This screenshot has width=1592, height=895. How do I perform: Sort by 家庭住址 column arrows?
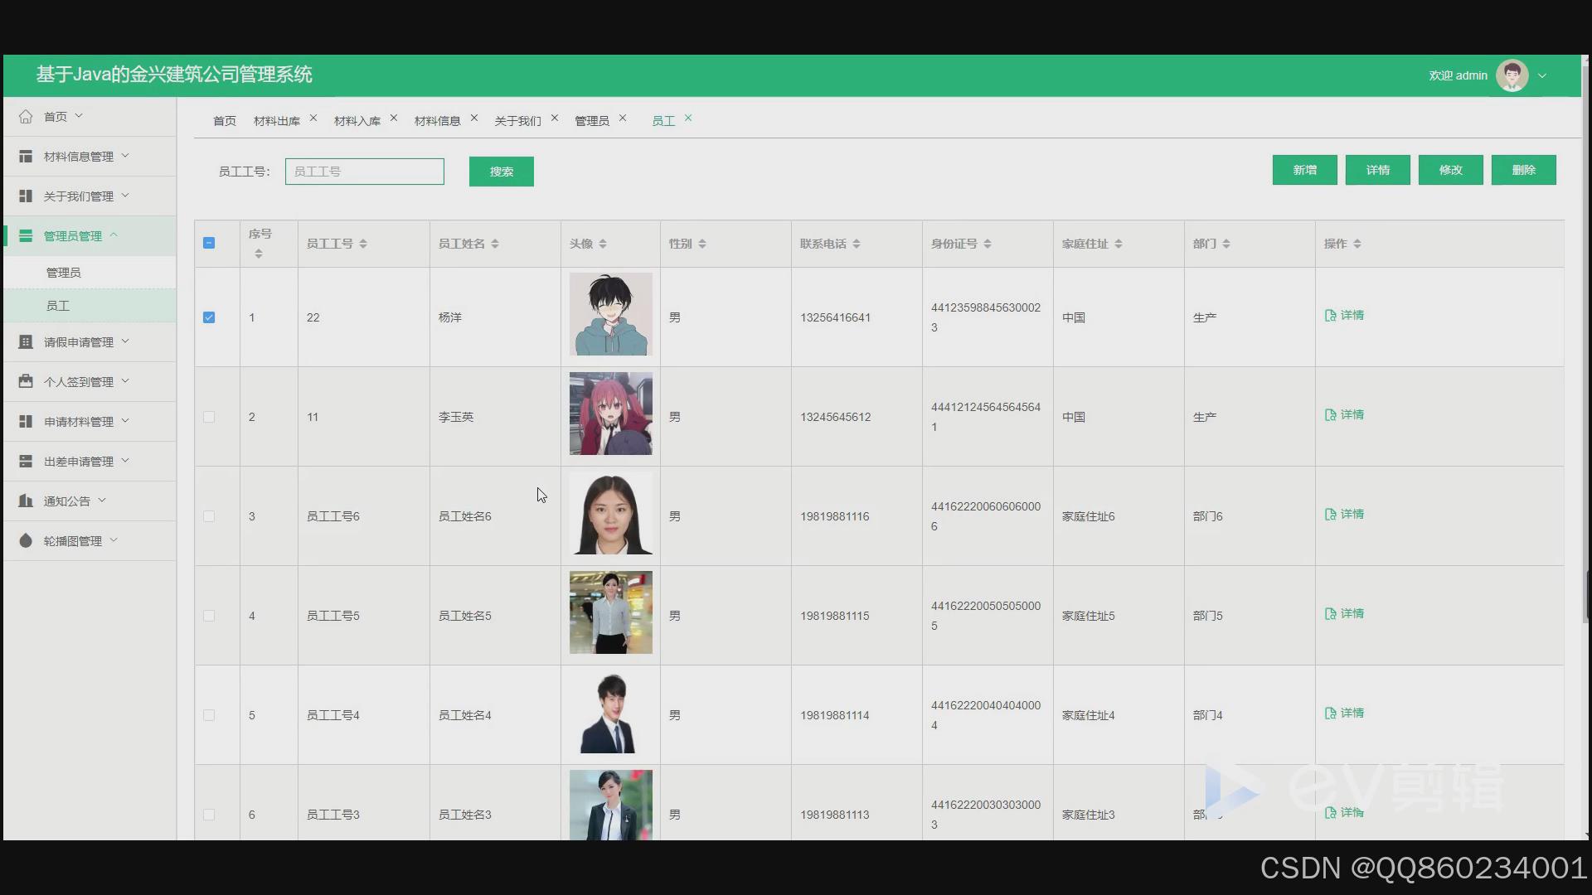1119,244
